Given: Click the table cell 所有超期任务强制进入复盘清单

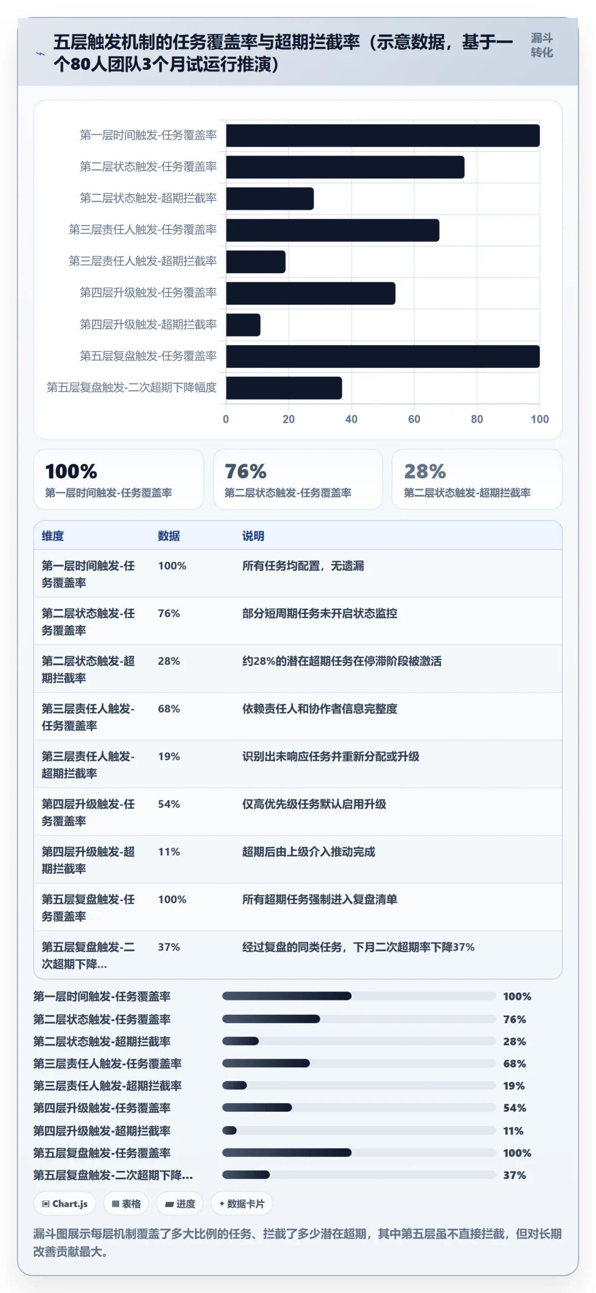Looking at the screenshot, I should 320,899.
